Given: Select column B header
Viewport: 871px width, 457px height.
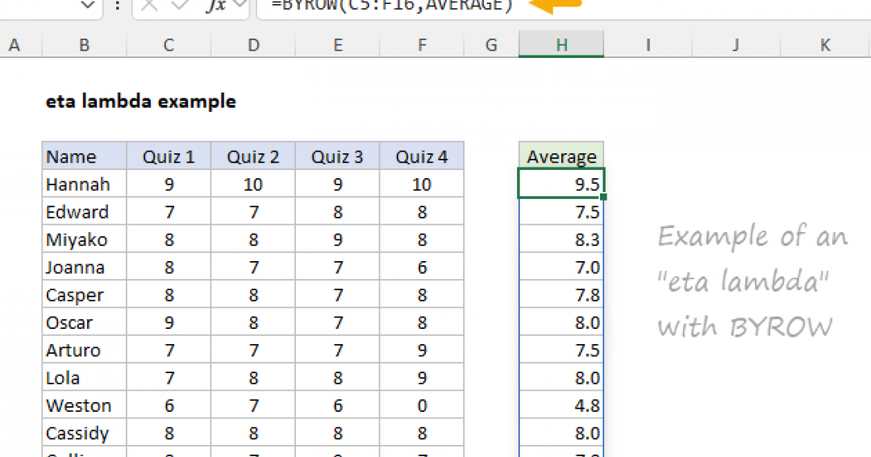Looking at the screenshot, I should tap(85, 44).
